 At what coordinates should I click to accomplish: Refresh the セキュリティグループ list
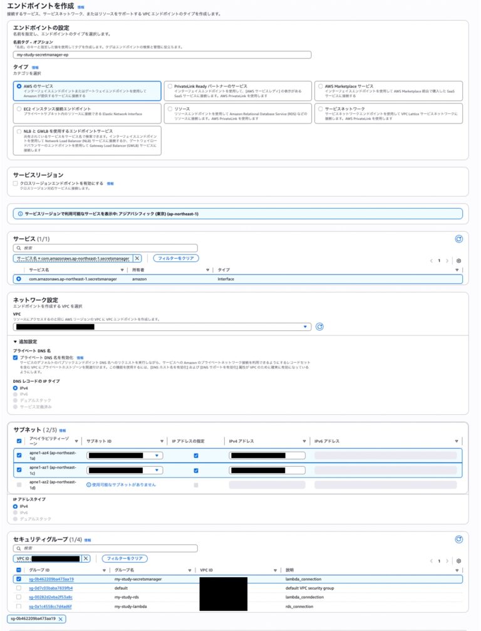[459, 539]
